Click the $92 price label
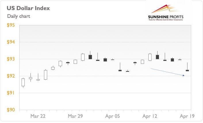203x123 pixels. tap(11, 76)
